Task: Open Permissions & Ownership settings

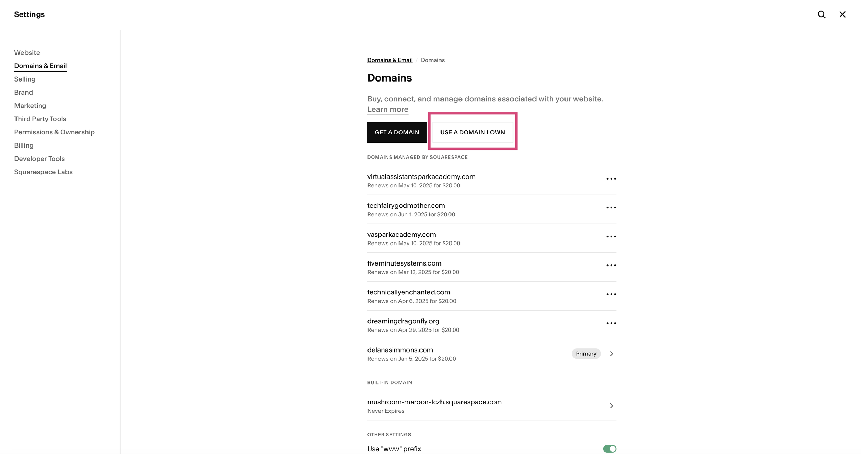Action: click(x=54, y=132)
